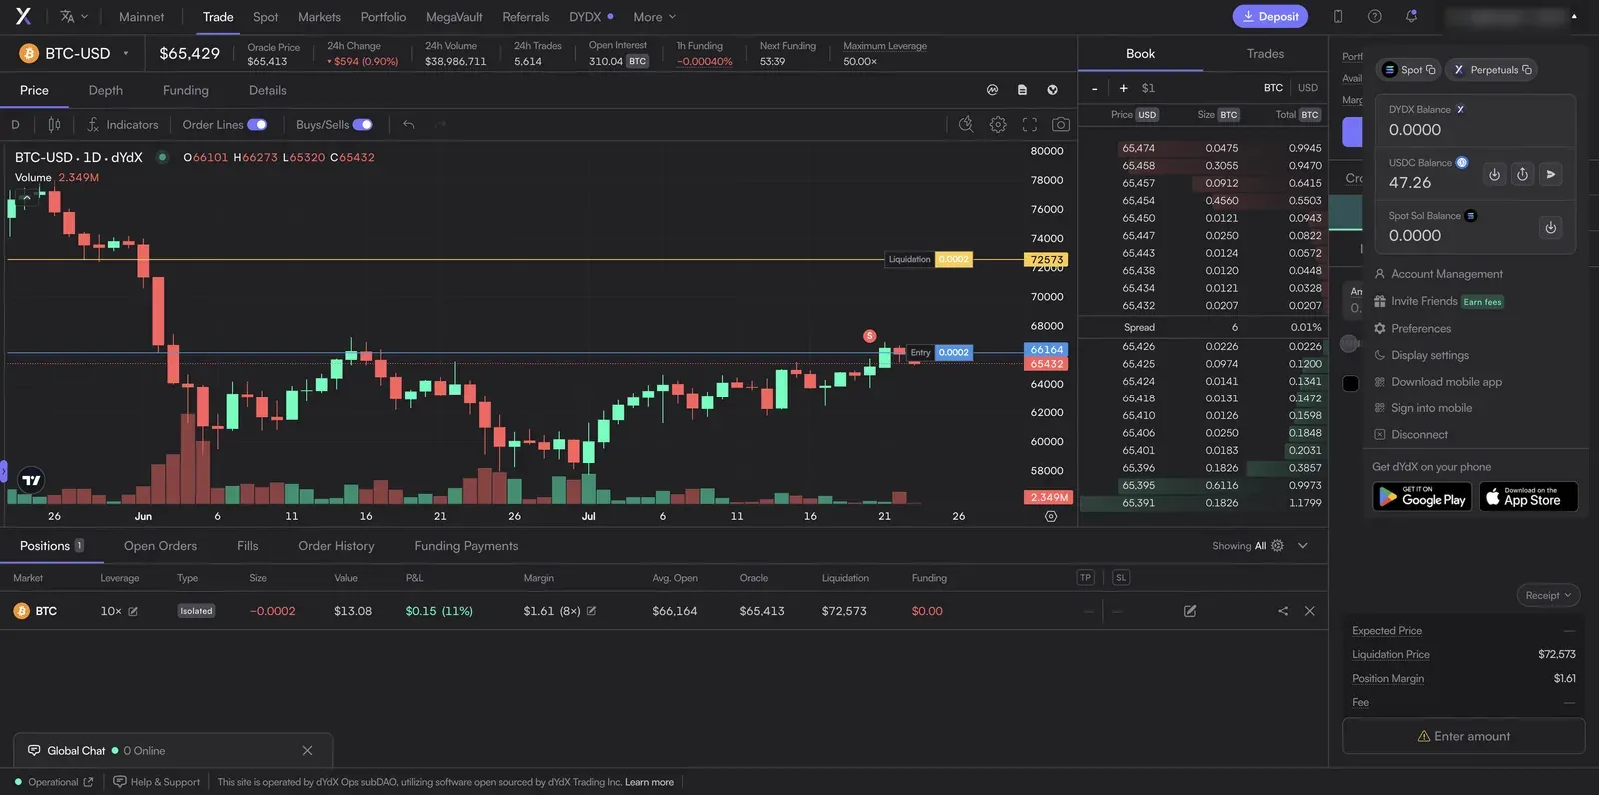
Task: Open the Order History tab
Action: click(336, 546)
